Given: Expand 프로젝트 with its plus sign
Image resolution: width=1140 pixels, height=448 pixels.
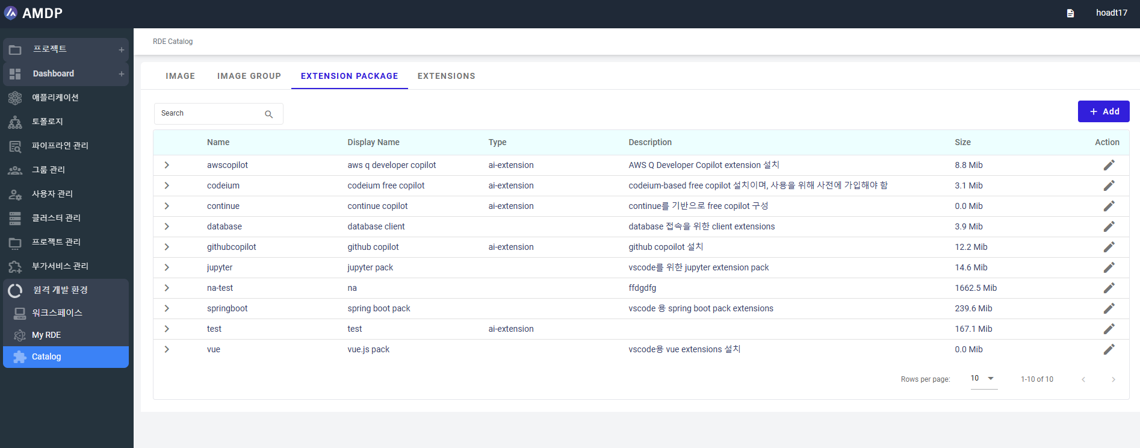Looking at the screenshot, I should point(122,50).
